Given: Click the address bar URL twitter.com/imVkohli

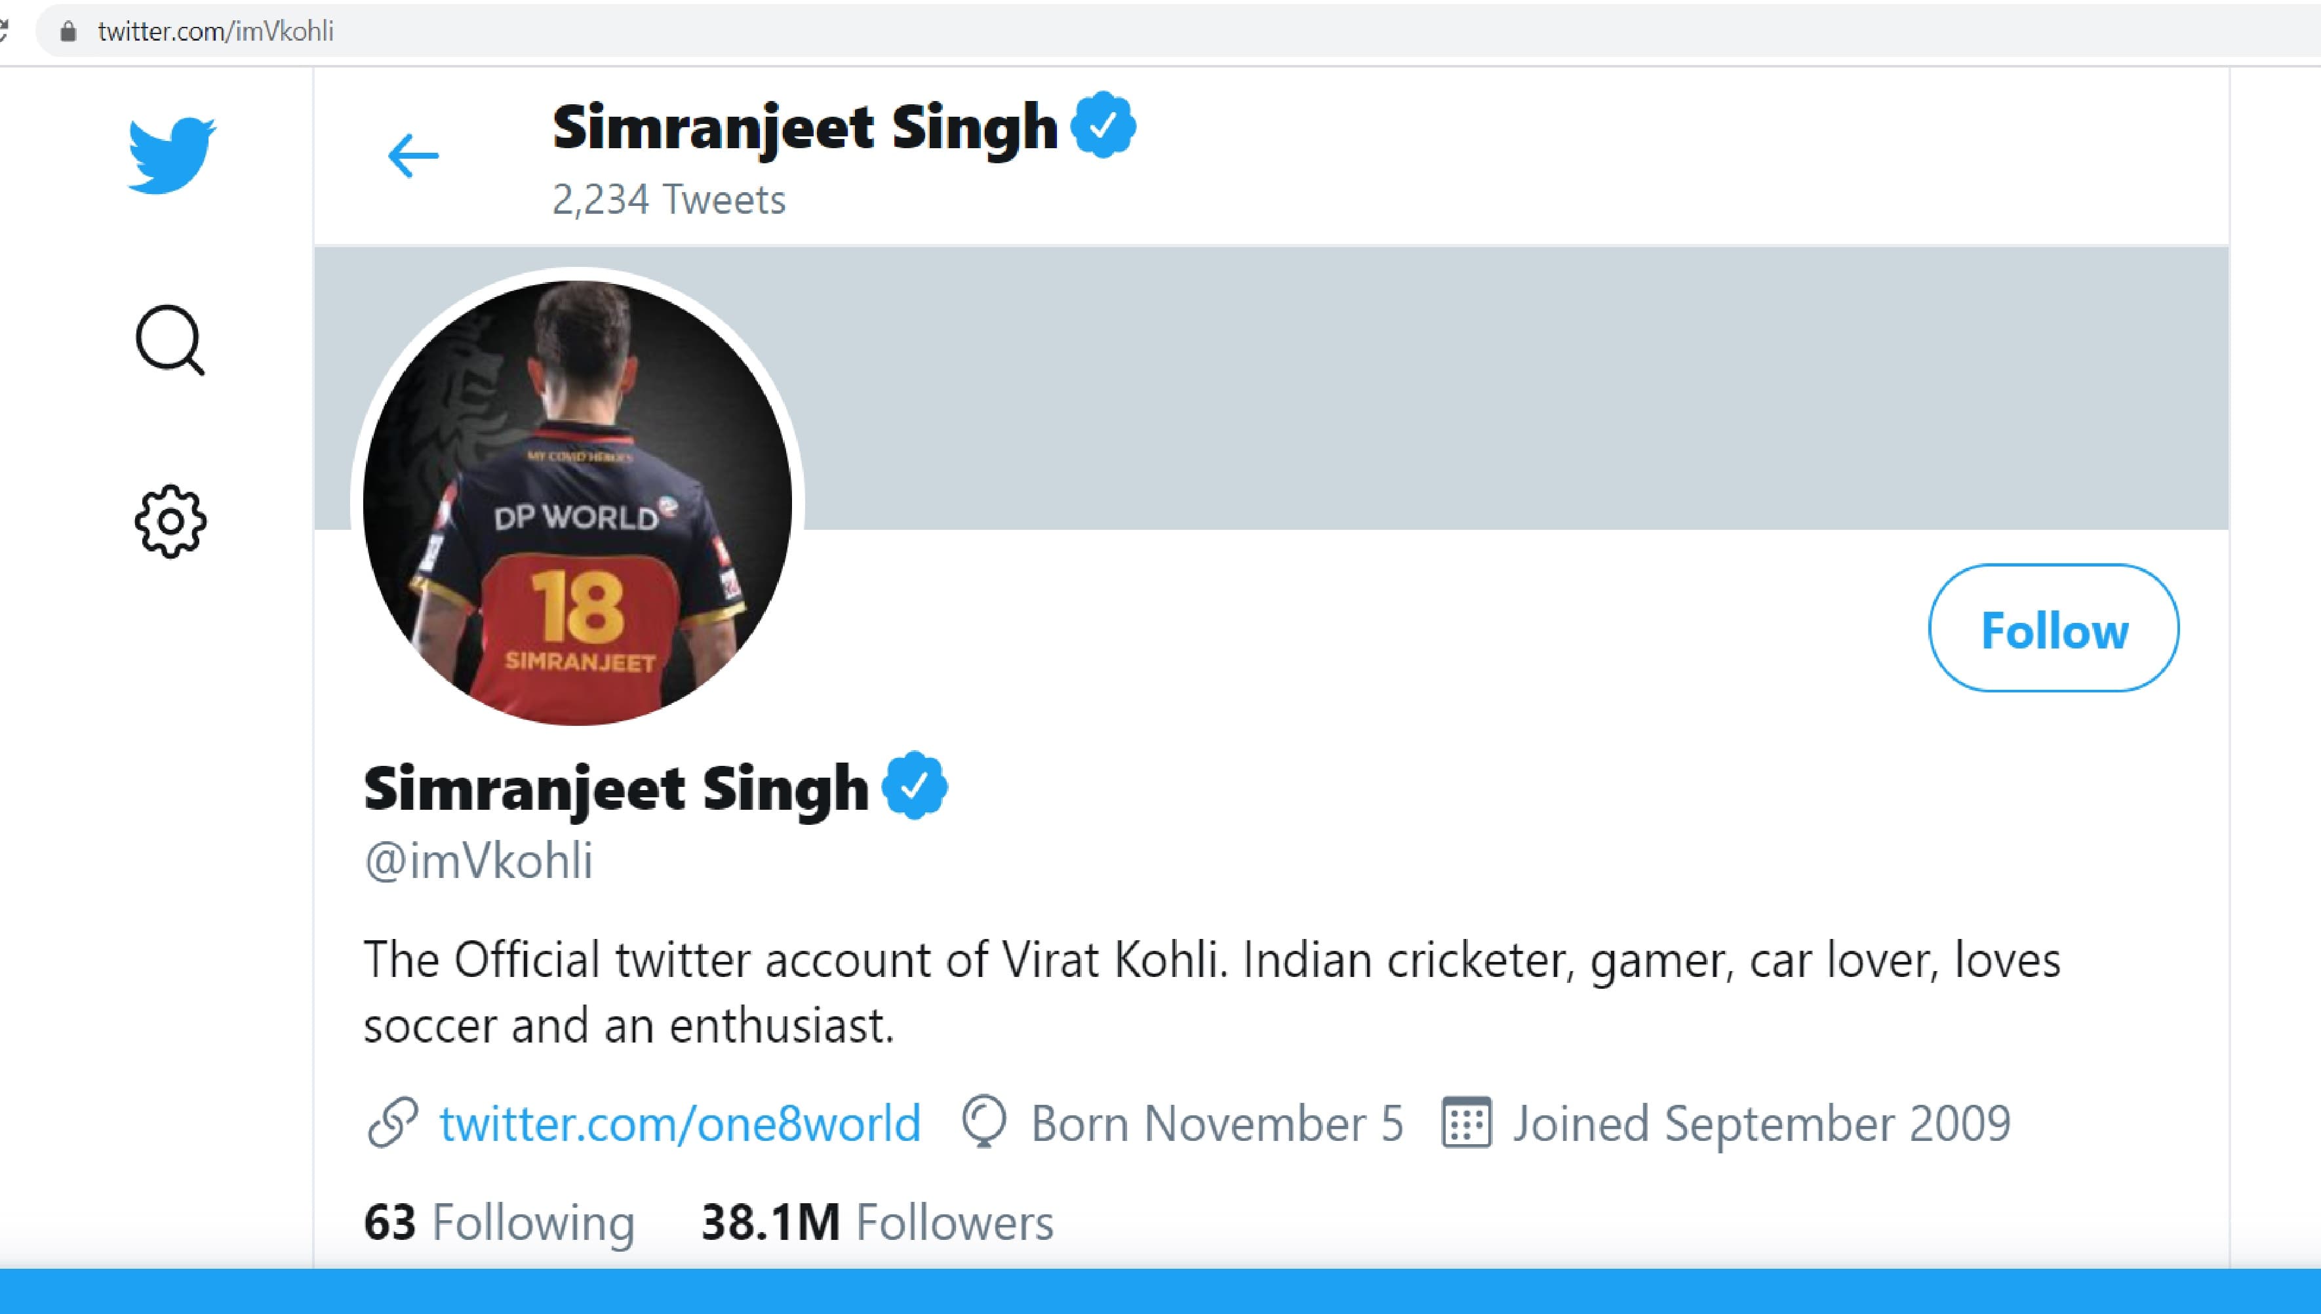Looking at the screenshot, I should pyautogui.click(x=216, y=31).
